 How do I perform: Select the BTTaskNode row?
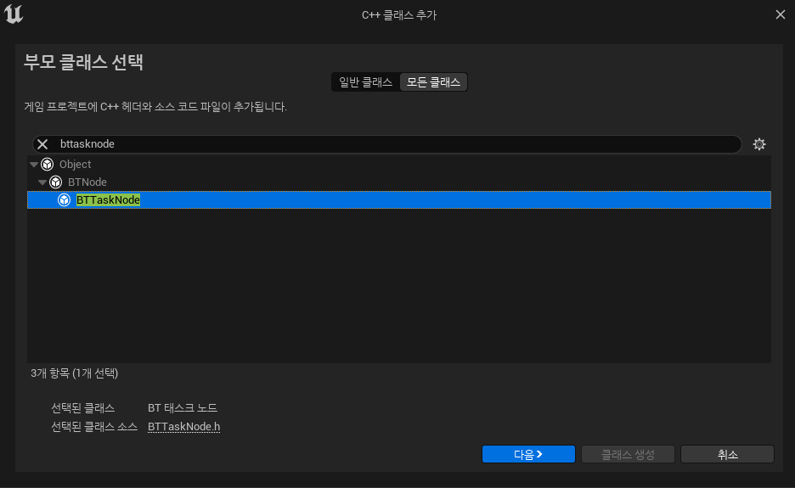click(x=399, y=200)
